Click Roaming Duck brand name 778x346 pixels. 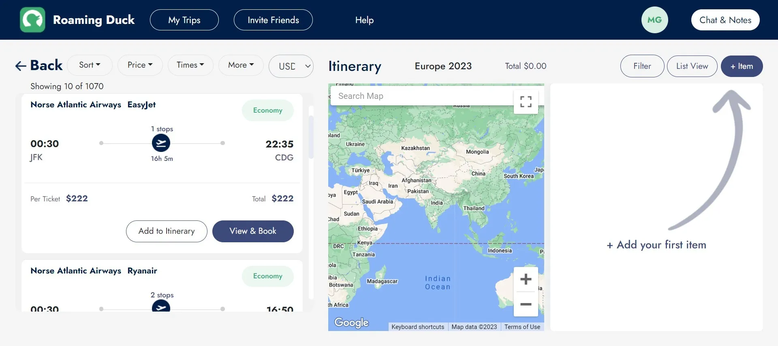point(94,20)
